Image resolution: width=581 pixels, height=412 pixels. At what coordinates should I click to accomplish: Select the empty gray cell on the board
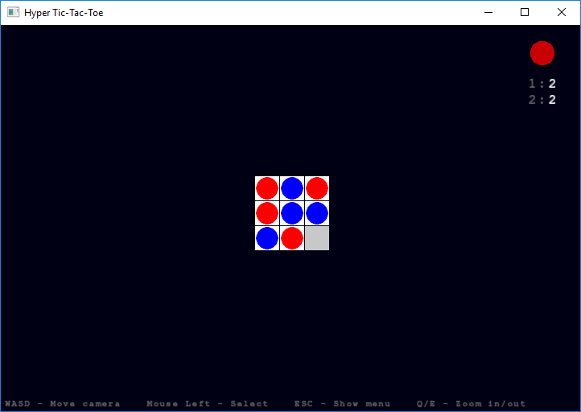pos(317,238)
